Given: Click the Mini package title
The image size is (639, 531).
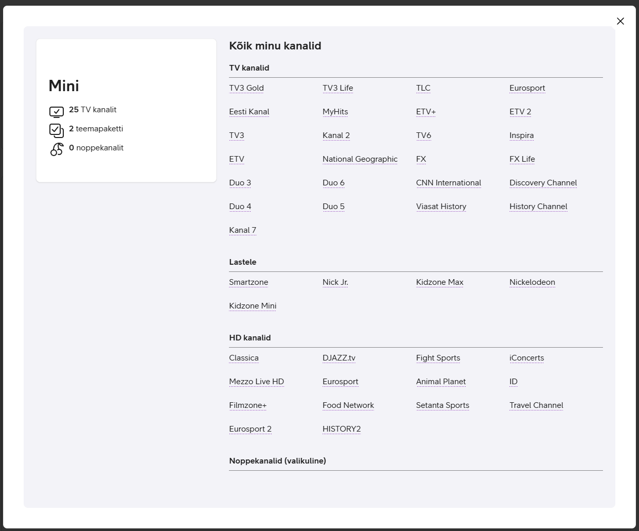Looking at the screenshot, I should pos(64,85).
